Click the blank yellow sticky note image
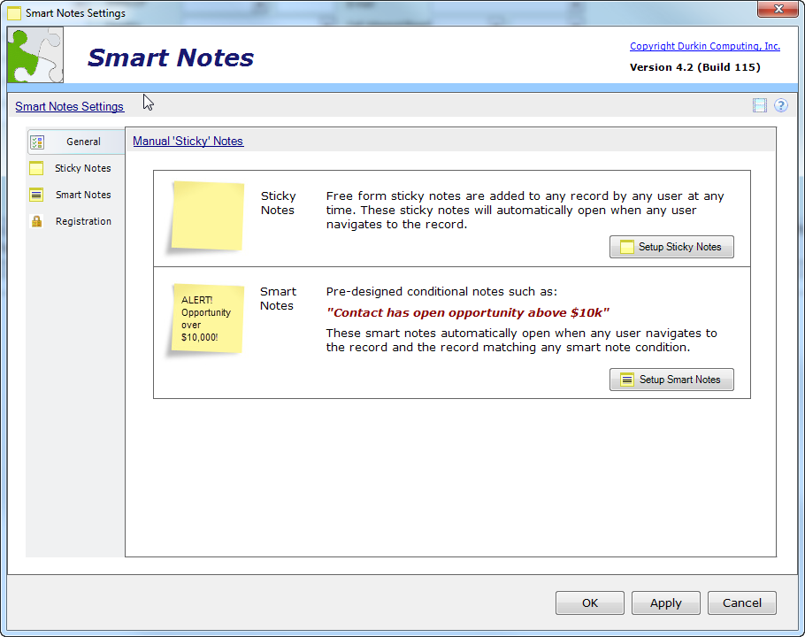This screenshot has width=805, height=637. pos(207,216)
